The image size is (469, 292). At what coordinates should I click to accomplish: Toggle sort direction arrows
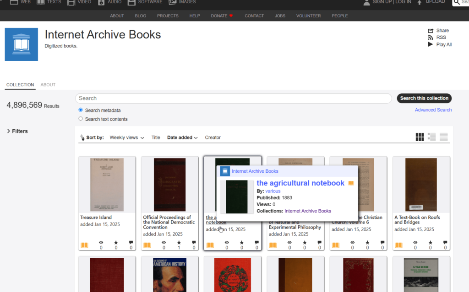[x=82, y=138]
